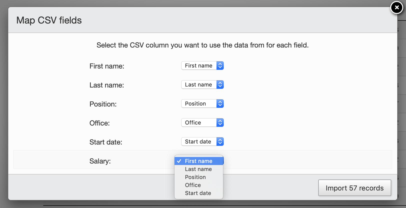406x208 pixels.
Task: Choose Position in the Salary list
Action: 199,177
